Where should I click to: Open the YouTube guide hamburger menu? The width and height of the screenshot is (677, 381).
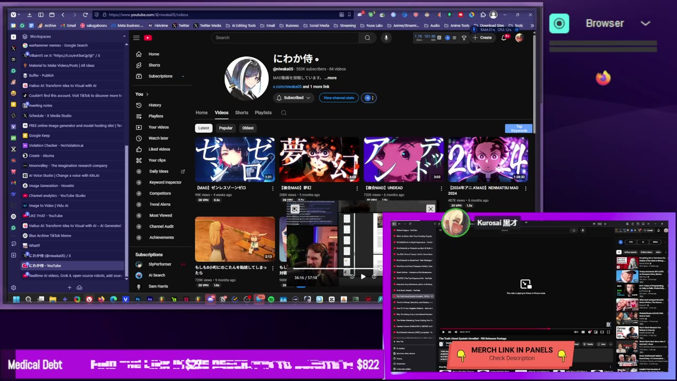[136, 38]
